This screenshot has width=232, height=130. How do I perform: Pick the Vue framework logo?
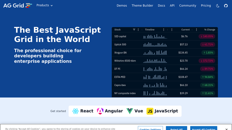130,111
